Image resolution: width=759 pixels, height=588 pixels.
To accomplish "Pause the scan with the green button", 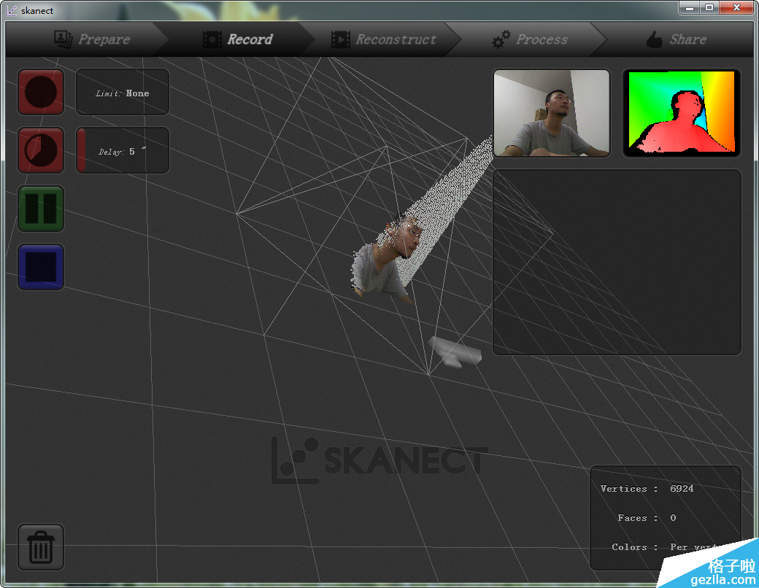I will 41,209.
